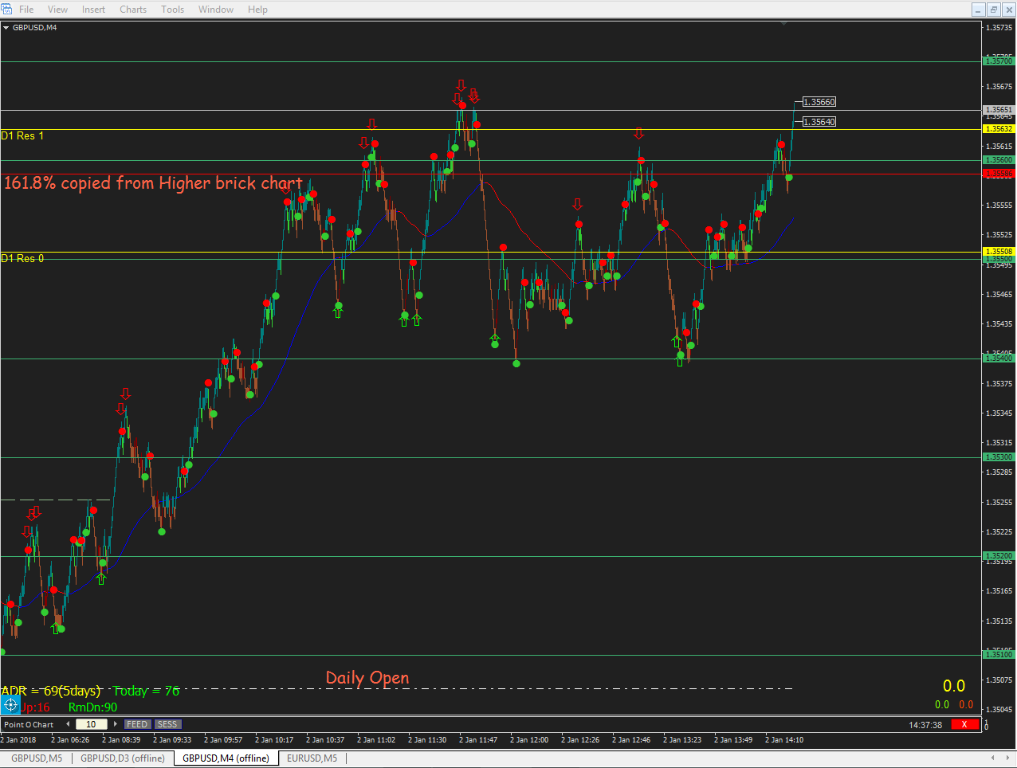The image size is (1017, 768).
Task: Click the 161.8% copied from Higher brick chart text
Action: tap(153, 183)
